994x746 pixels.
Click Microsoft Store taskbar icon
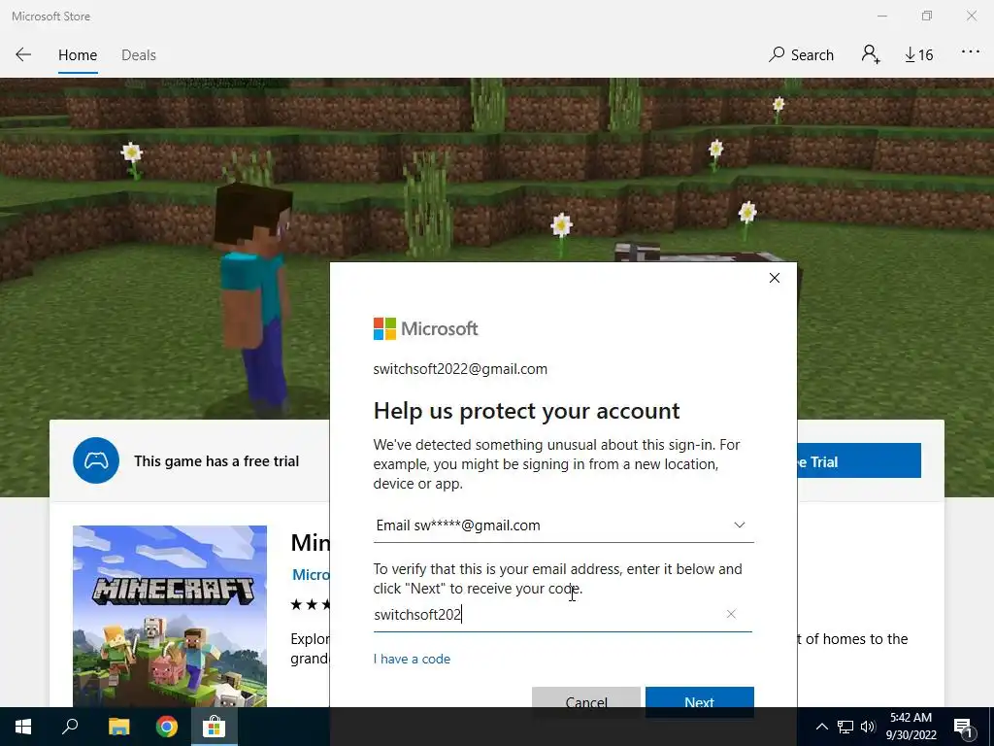point(215,727)
